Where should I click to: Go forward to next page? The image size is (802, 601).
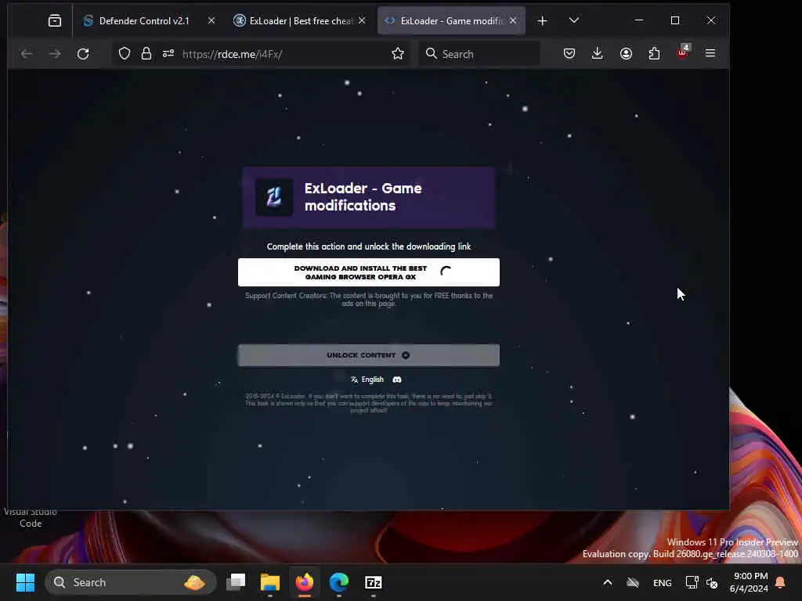click(55, 54)
